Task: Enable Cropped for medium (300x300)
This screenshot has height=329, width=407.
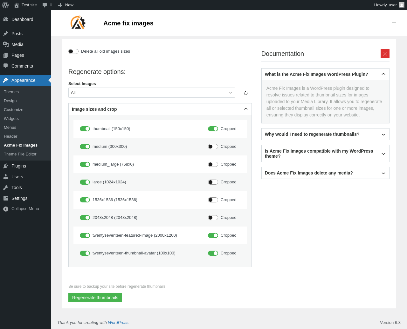Action: [213, 147]
